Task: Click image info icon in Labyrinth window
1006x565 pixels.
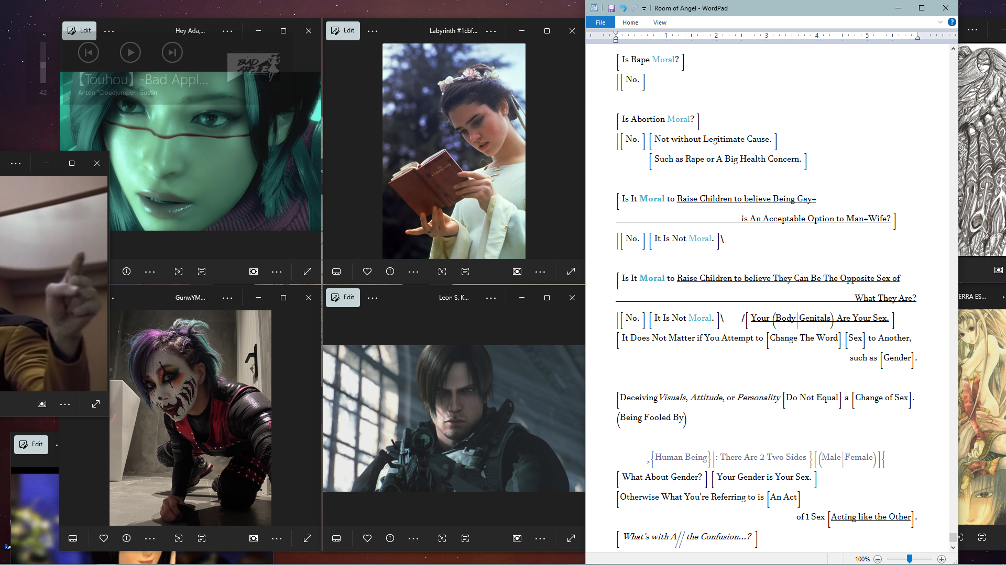Action: coord(390,272)
